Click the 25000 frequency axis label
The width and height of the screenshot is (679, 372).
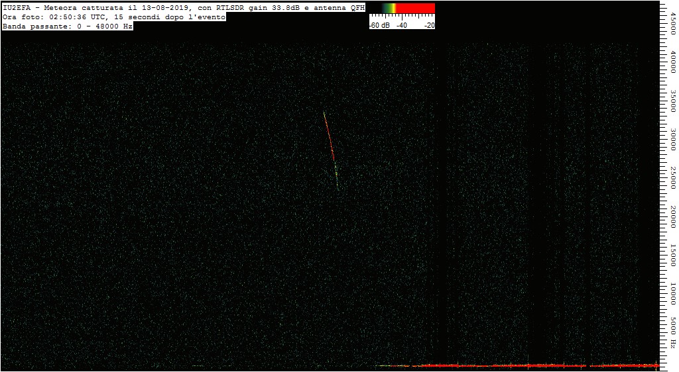672,177
